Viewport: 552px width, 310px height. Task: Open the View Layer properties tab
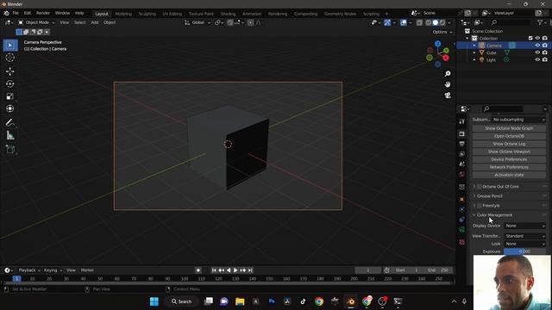(x=462, y=154)
